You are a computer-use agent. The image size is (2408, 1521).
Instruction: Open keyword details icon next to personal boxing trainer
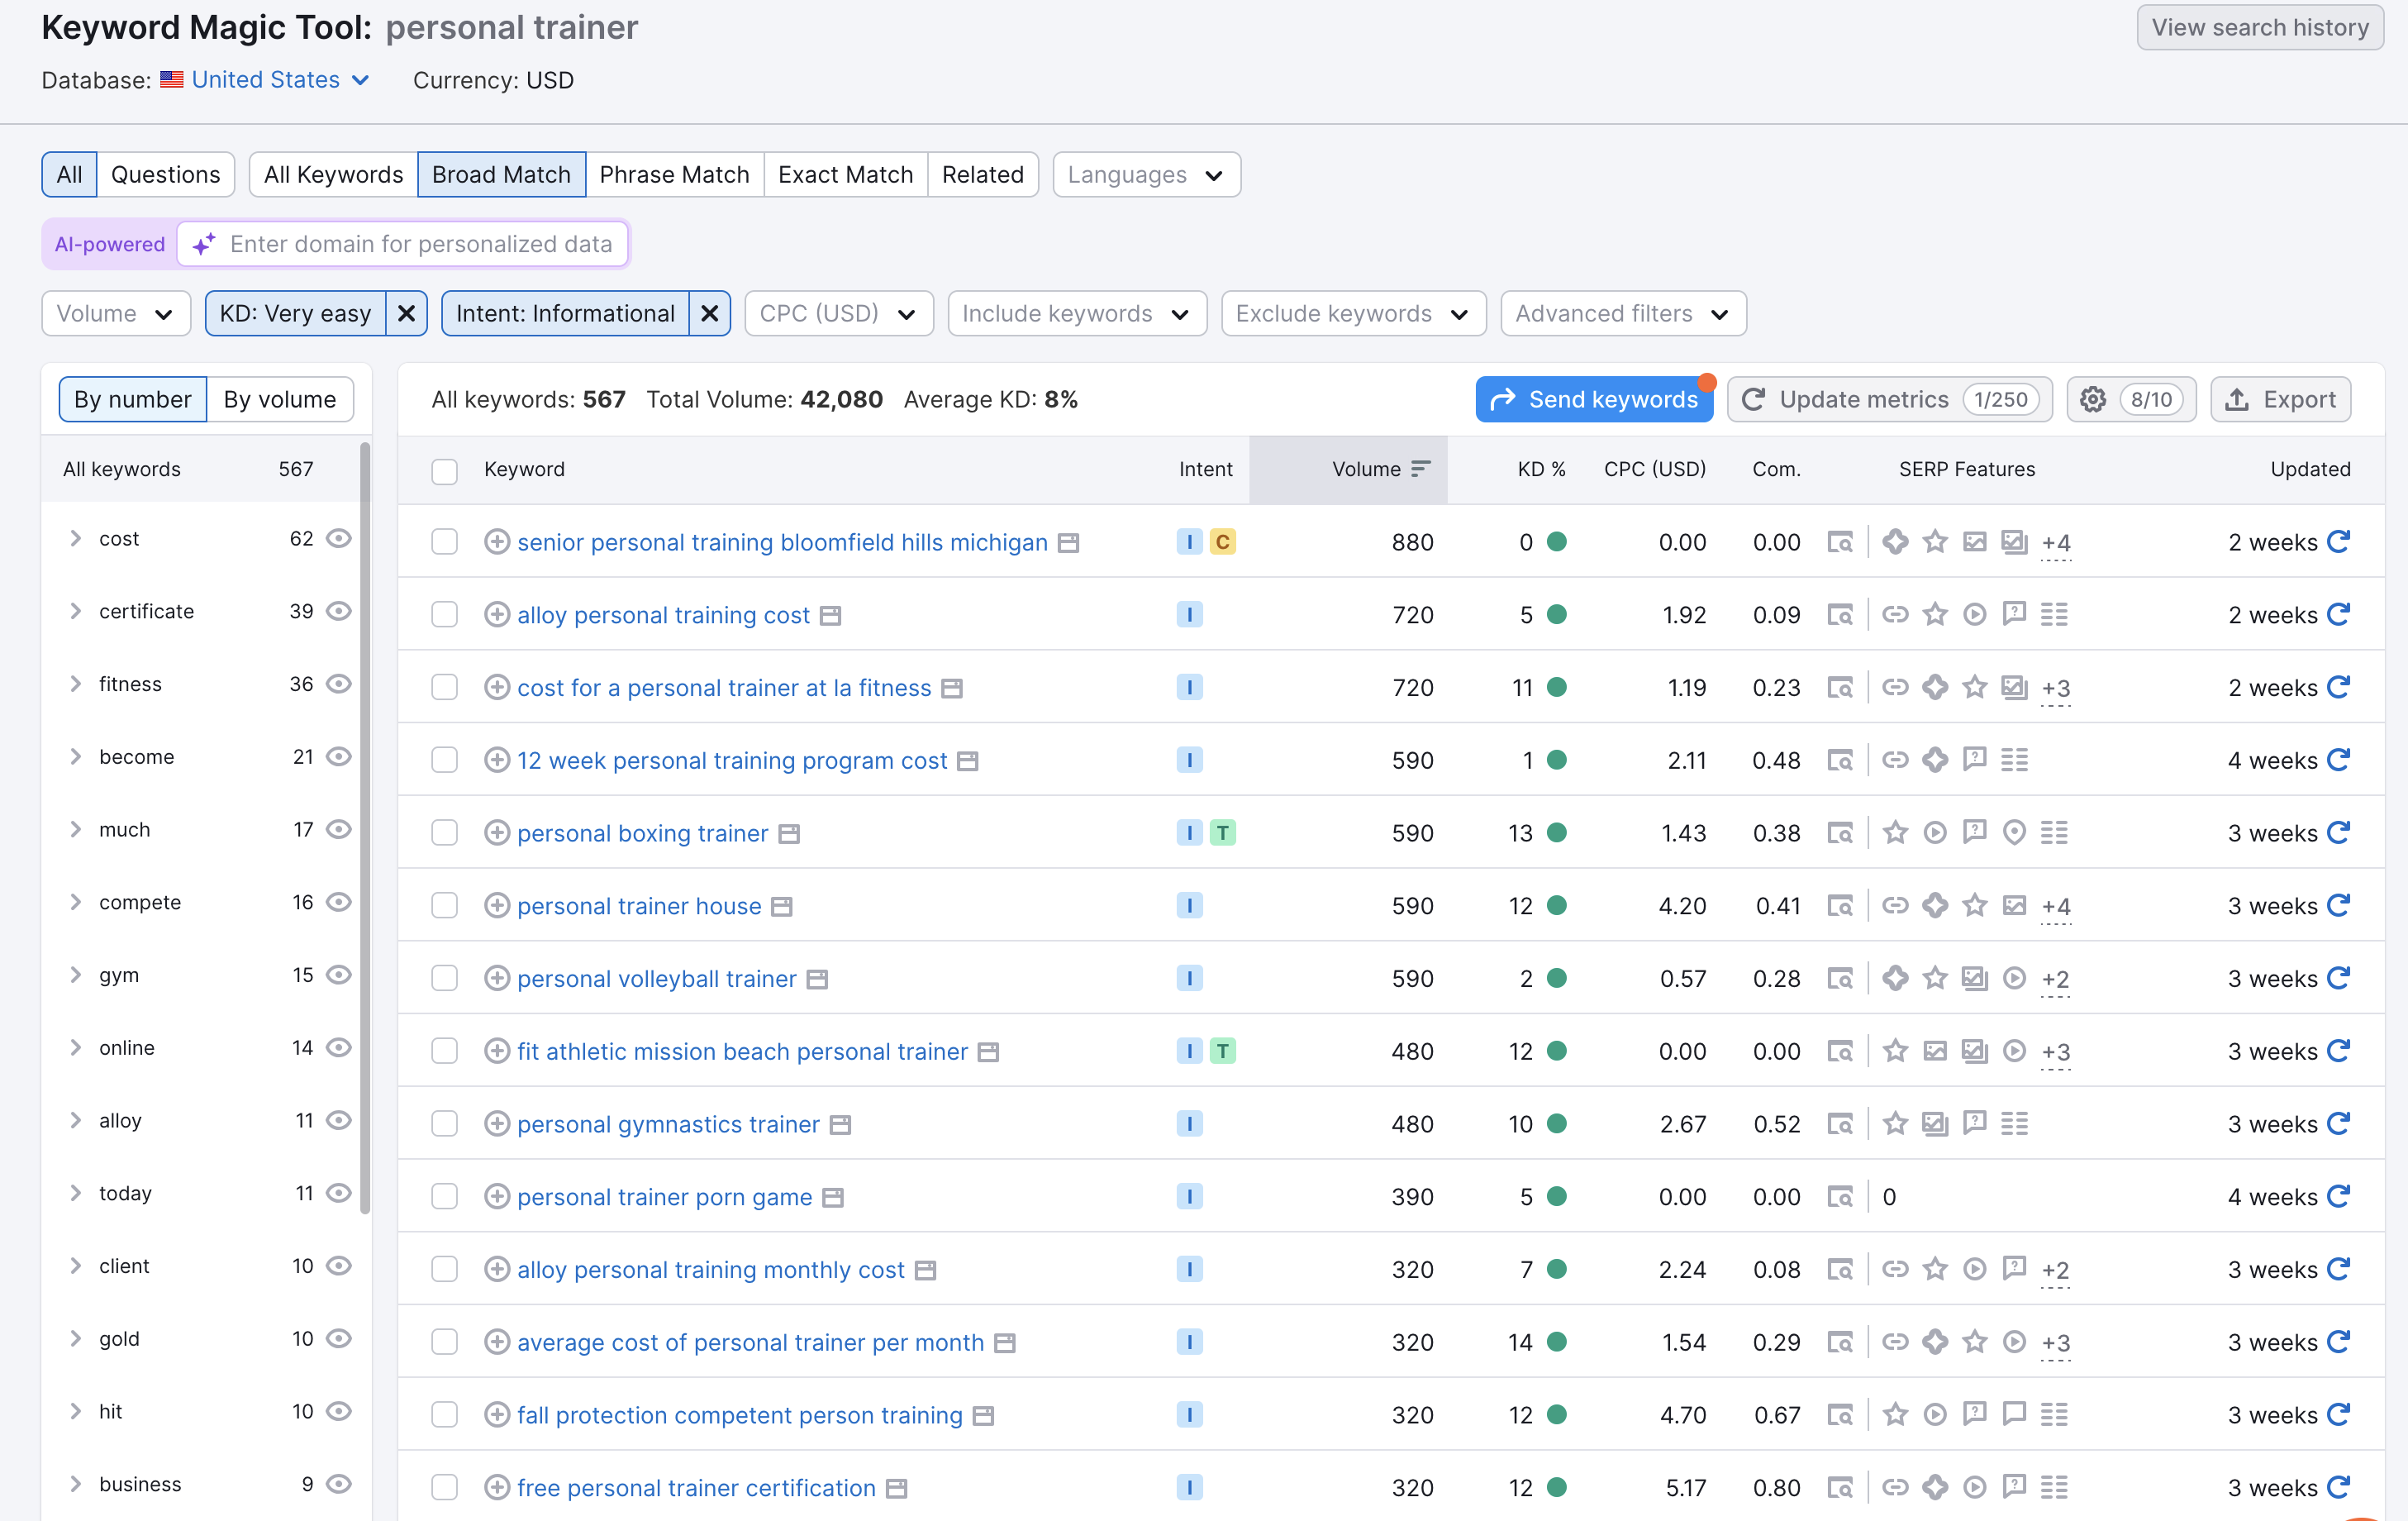pyautogui.click(x=789, y=833)
